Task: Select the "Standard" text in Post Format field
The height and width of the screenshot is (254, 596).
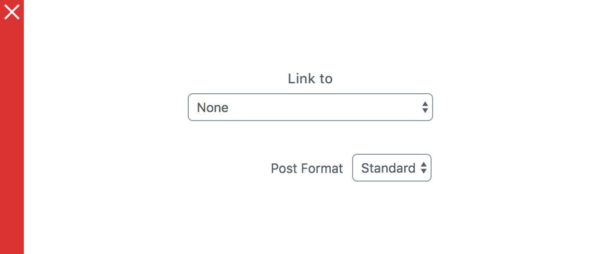Action: 388,168
